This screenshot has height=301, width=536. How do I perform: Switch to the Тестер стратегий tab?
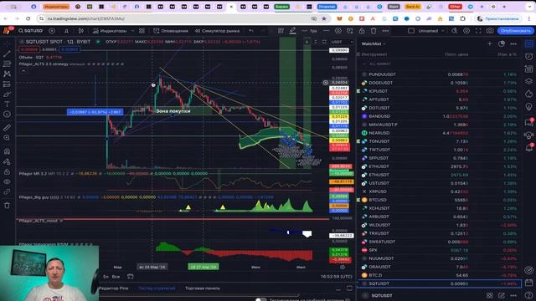(157, 288)
